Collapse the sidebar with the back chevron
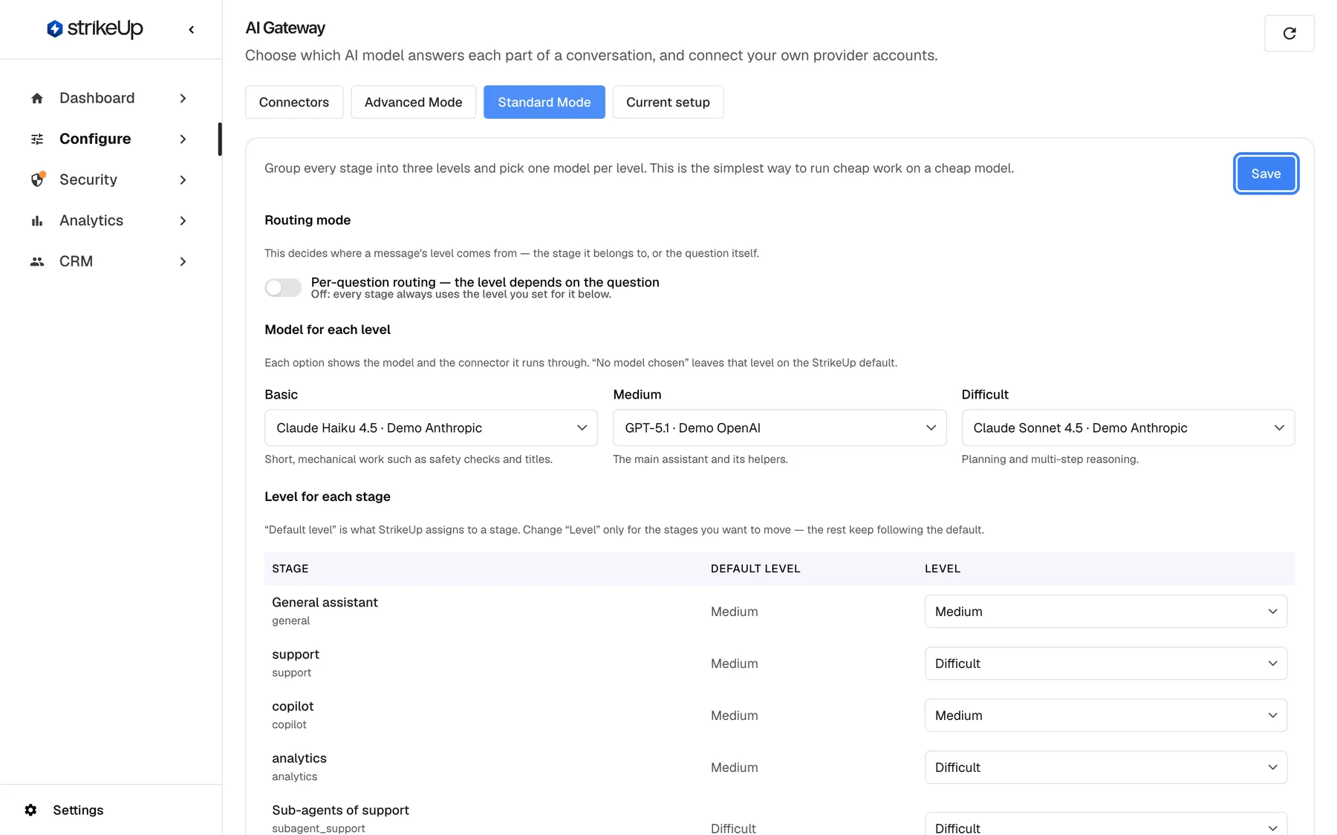This screenshot has height=835, width=1337. pyautogui.click(x=192, y=30)
